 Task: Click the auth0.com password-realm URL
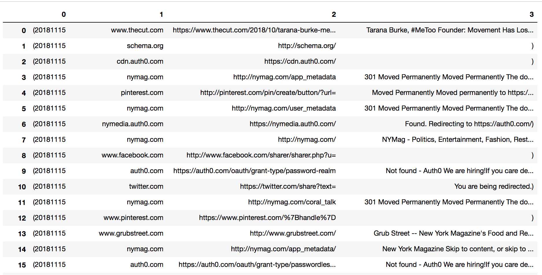(x=254, y=171)
